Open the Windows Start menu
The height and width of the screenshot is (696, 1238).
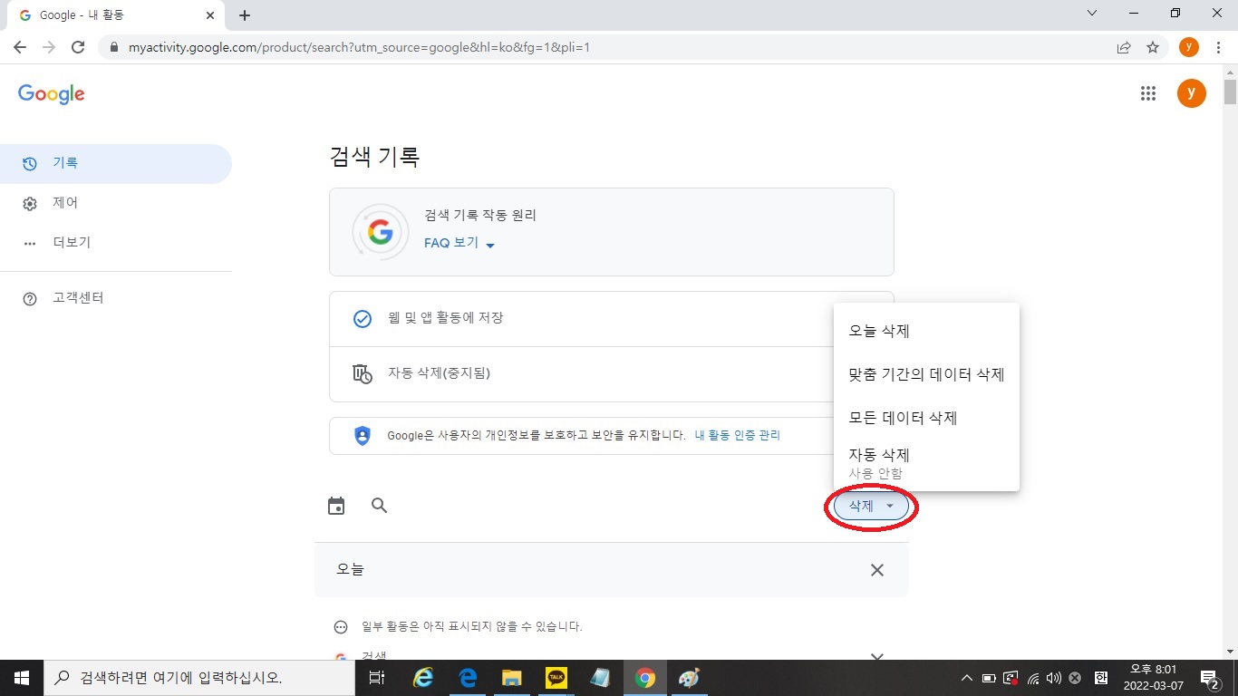(x=22, y=678)
